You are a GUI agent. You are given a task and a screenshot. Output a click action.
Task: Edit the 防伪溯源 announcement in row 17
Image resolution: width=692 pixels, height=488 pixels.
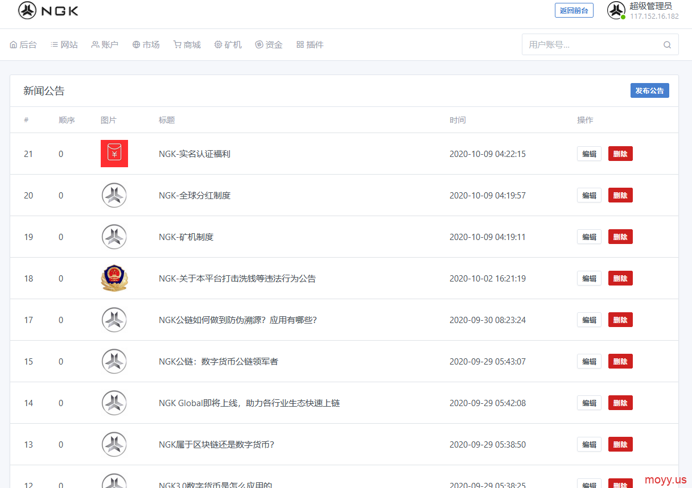[589, 320]
